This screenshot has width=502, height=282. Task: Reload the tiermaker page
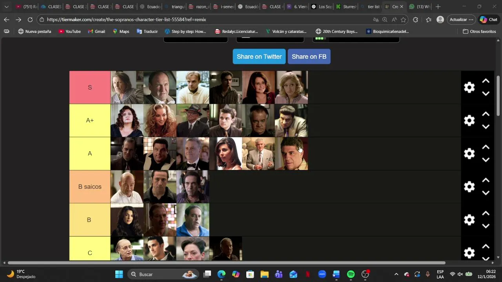(30, 20)
